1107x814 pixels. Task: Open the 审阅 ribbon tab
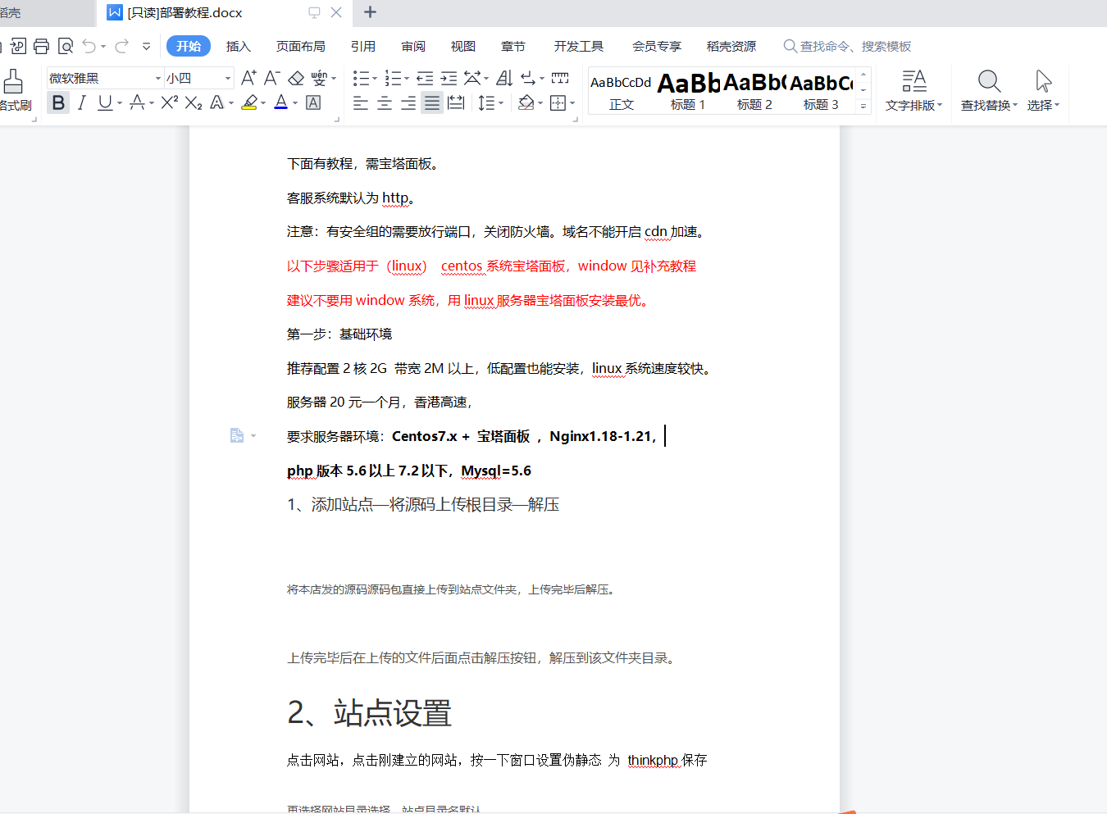pos(413,46)
